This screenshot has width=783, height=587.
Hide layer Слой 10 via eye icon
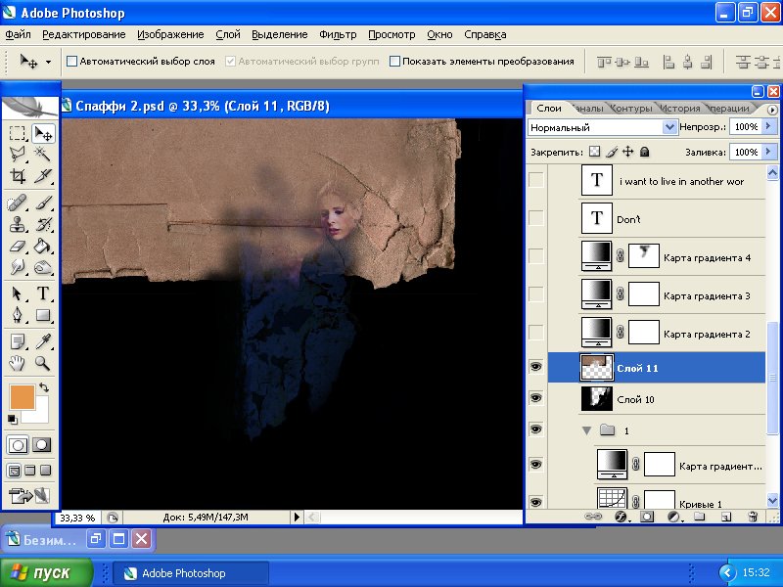534,398
